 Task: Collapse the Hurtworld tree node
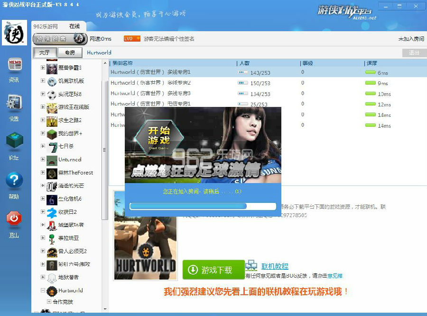pyautogui.click(x=43, y=290)
